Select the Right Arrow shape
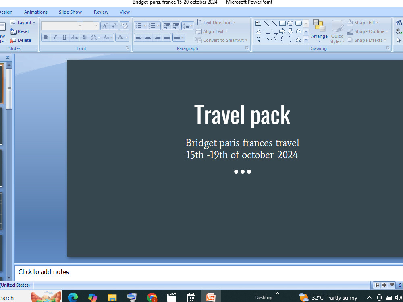Image resolution: width=403 pixels, height=302 pixels. pyautogui.click(x=282, y=31)
